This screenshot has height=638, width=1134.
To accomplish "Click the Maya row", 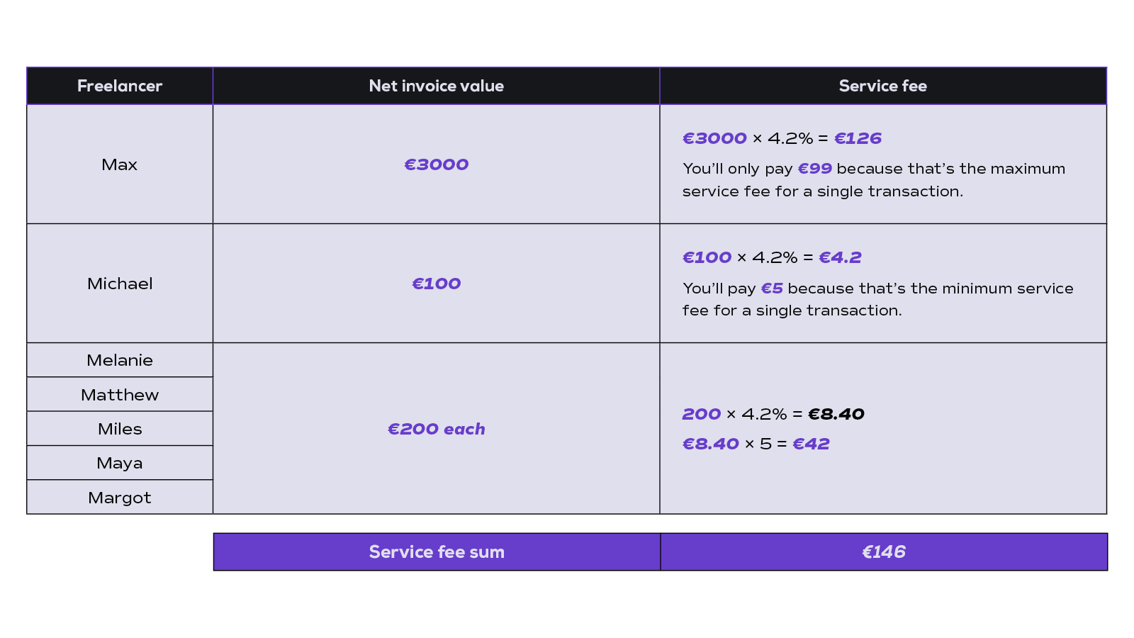I will click(120, 463).
